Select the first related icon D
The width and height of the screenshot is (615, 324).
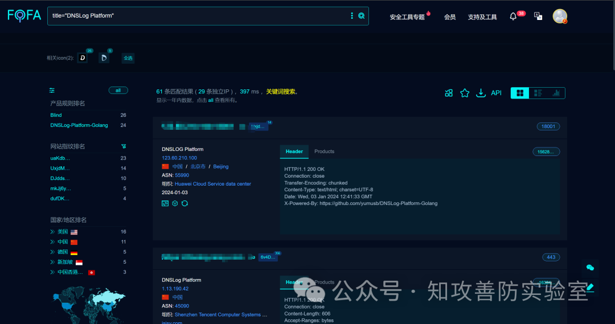tap(83, 58)
